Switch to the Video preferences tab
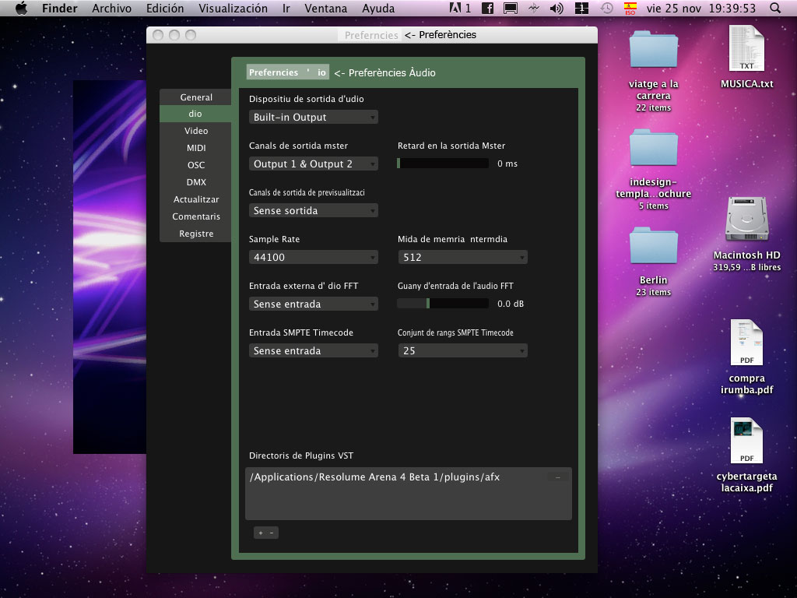Image resolution: width=797 pixels, height=598 pixels. tap(195, 131)
